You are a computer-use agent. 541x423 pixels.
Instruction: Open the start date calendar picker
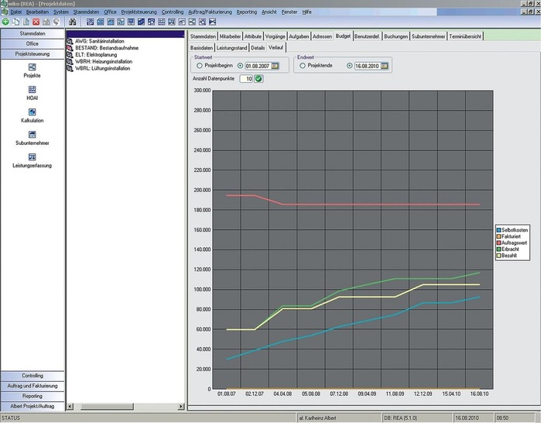coord(274,67)
